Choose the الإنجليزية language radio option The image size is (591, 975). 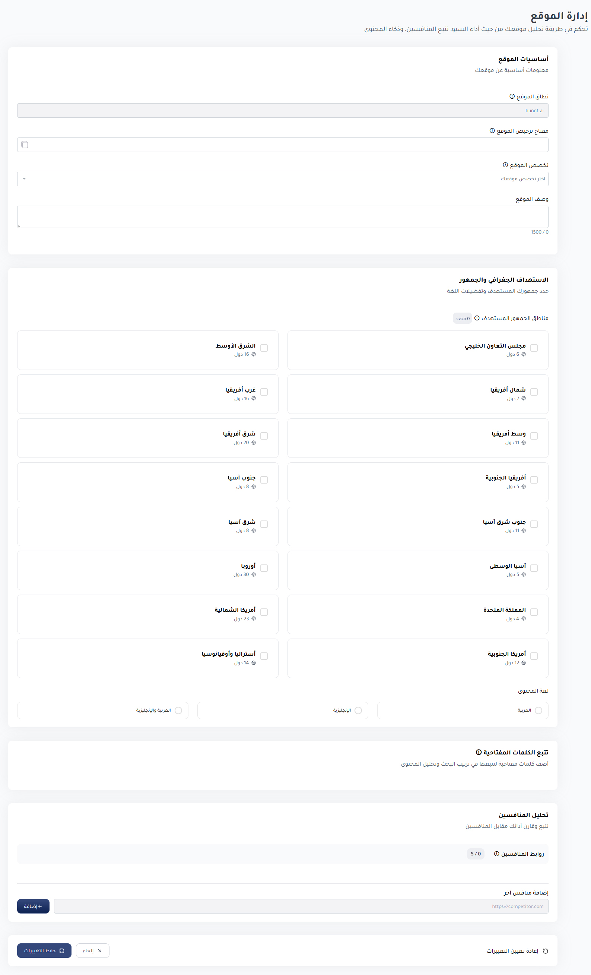coord(358,710)
